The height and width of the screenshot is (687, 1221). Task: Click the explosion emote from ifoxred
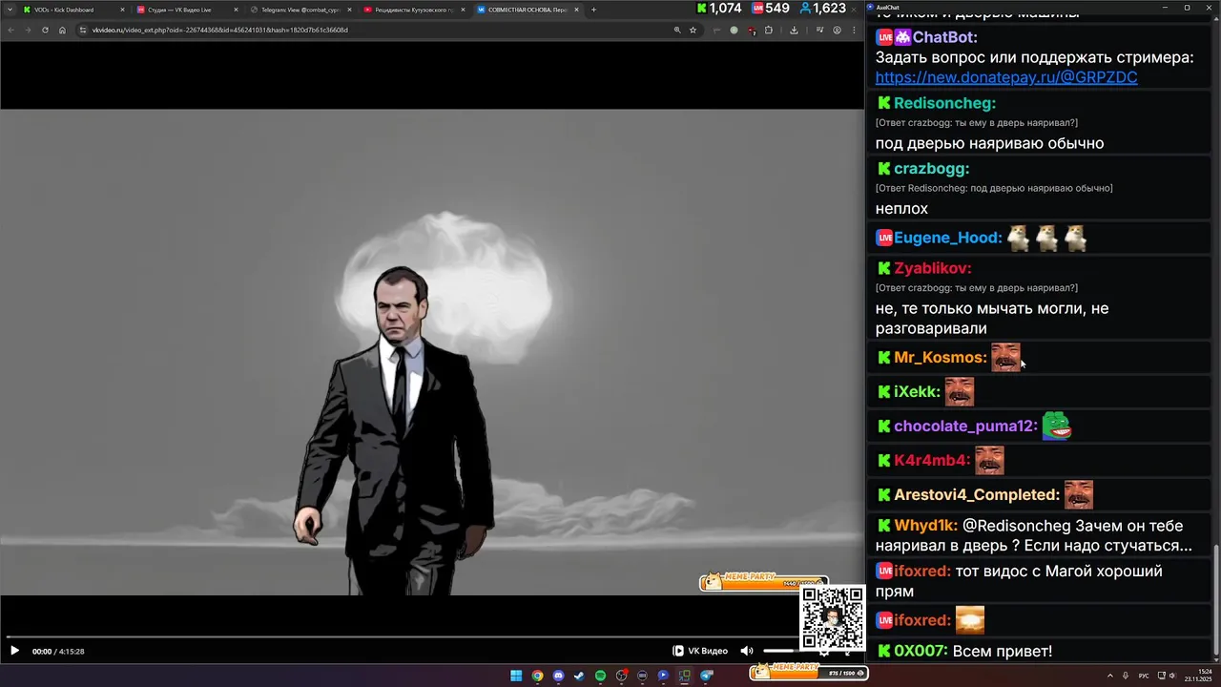pos(970,619)
